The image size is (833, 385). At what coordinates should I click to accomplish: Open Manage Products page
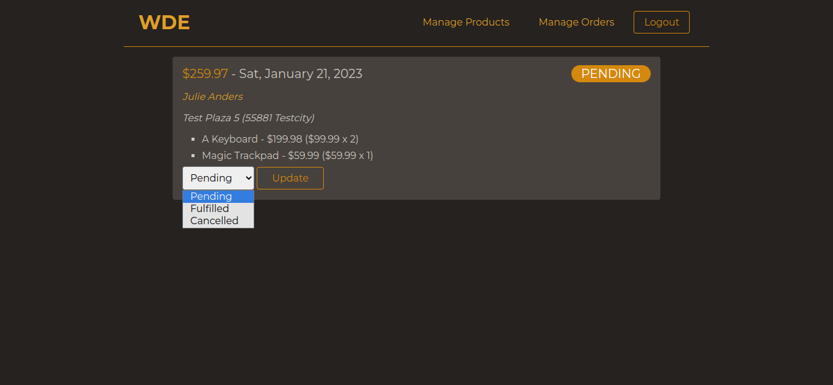point(466,22)
